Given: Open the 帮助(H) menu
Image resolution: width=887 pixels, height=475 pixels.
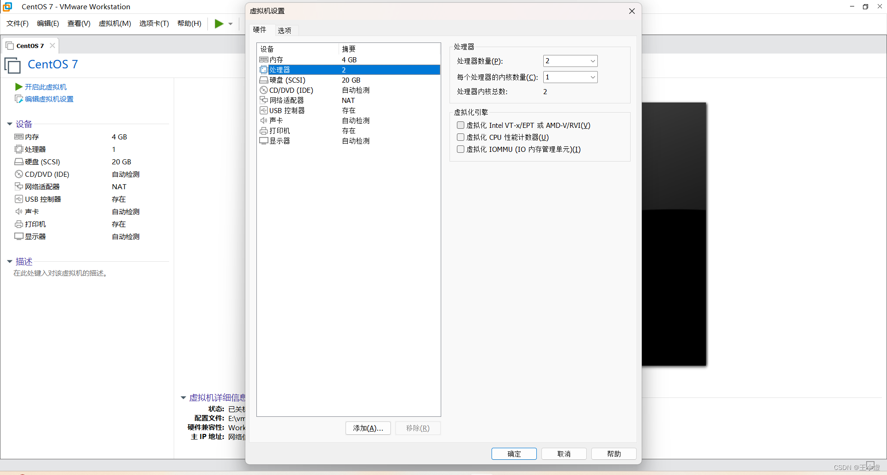Looking at the screenshot, I should [189, 24].
